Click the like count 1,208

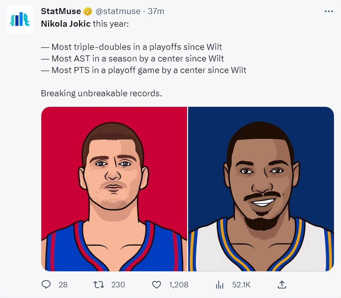coord(179,285)
